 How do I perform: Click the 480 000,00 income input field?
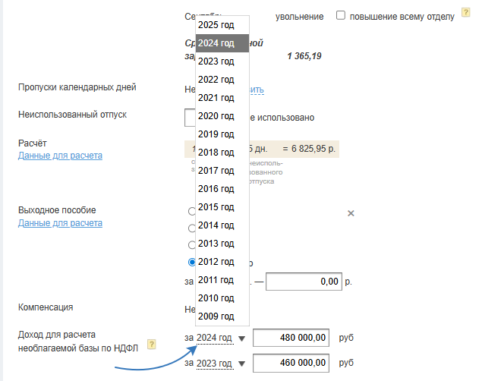pos(291,338)
